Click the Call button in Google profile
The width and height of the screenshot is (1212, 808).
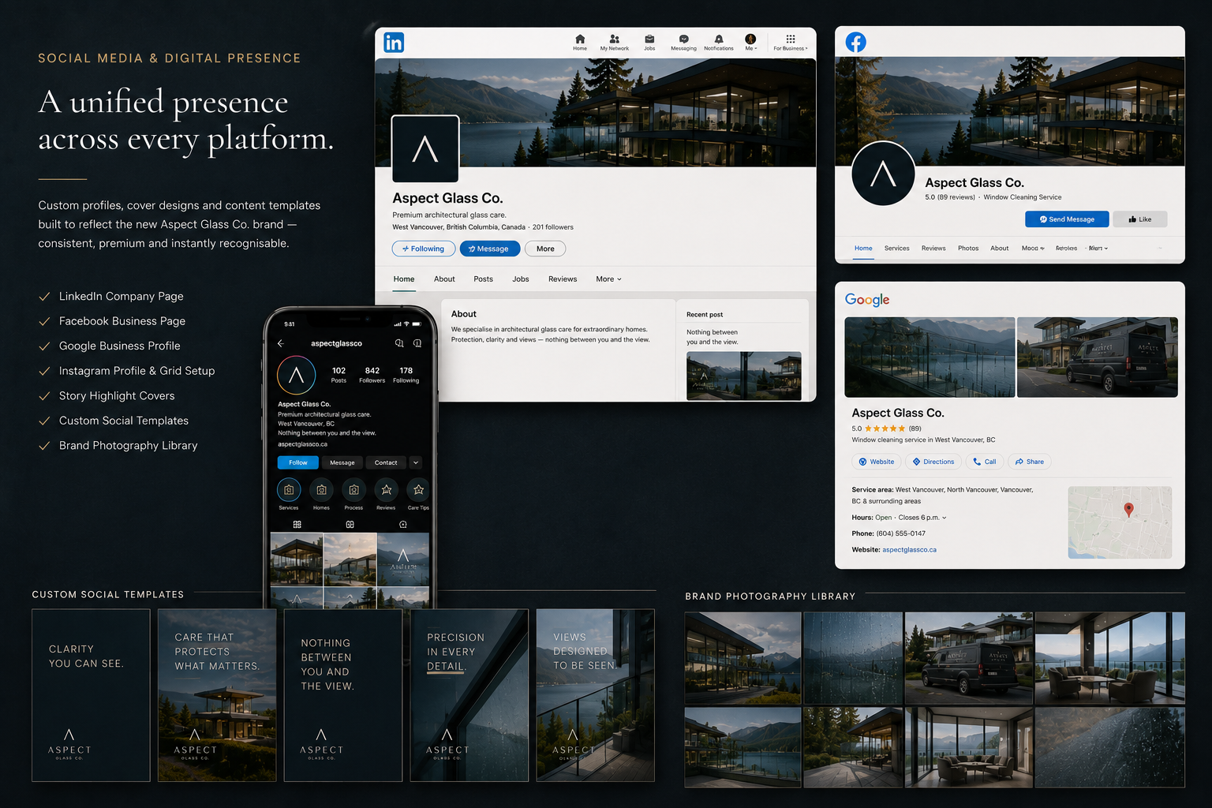click(x=985, y=462)
